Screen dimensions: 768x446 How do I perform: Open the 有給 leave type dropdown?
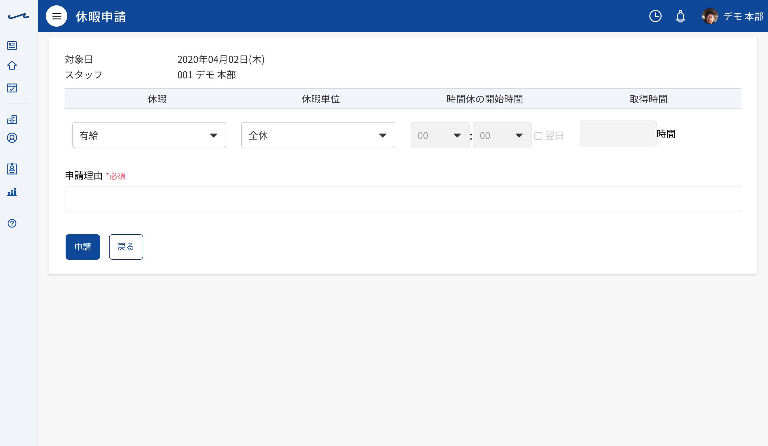point(149,135)
